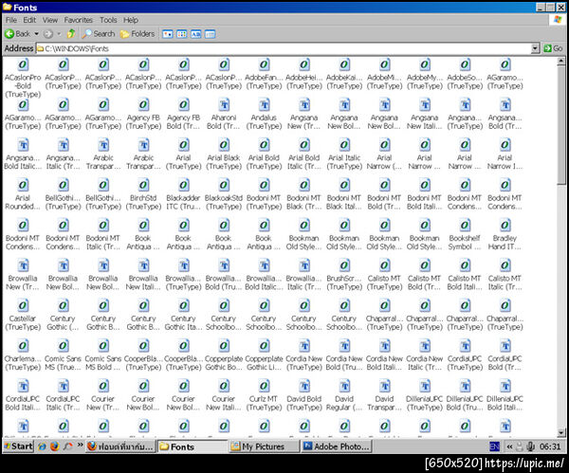The height and width of the screenshot is (473, 569).
Task: Select the AdobeKai... font icon
Action: [344, 64]
